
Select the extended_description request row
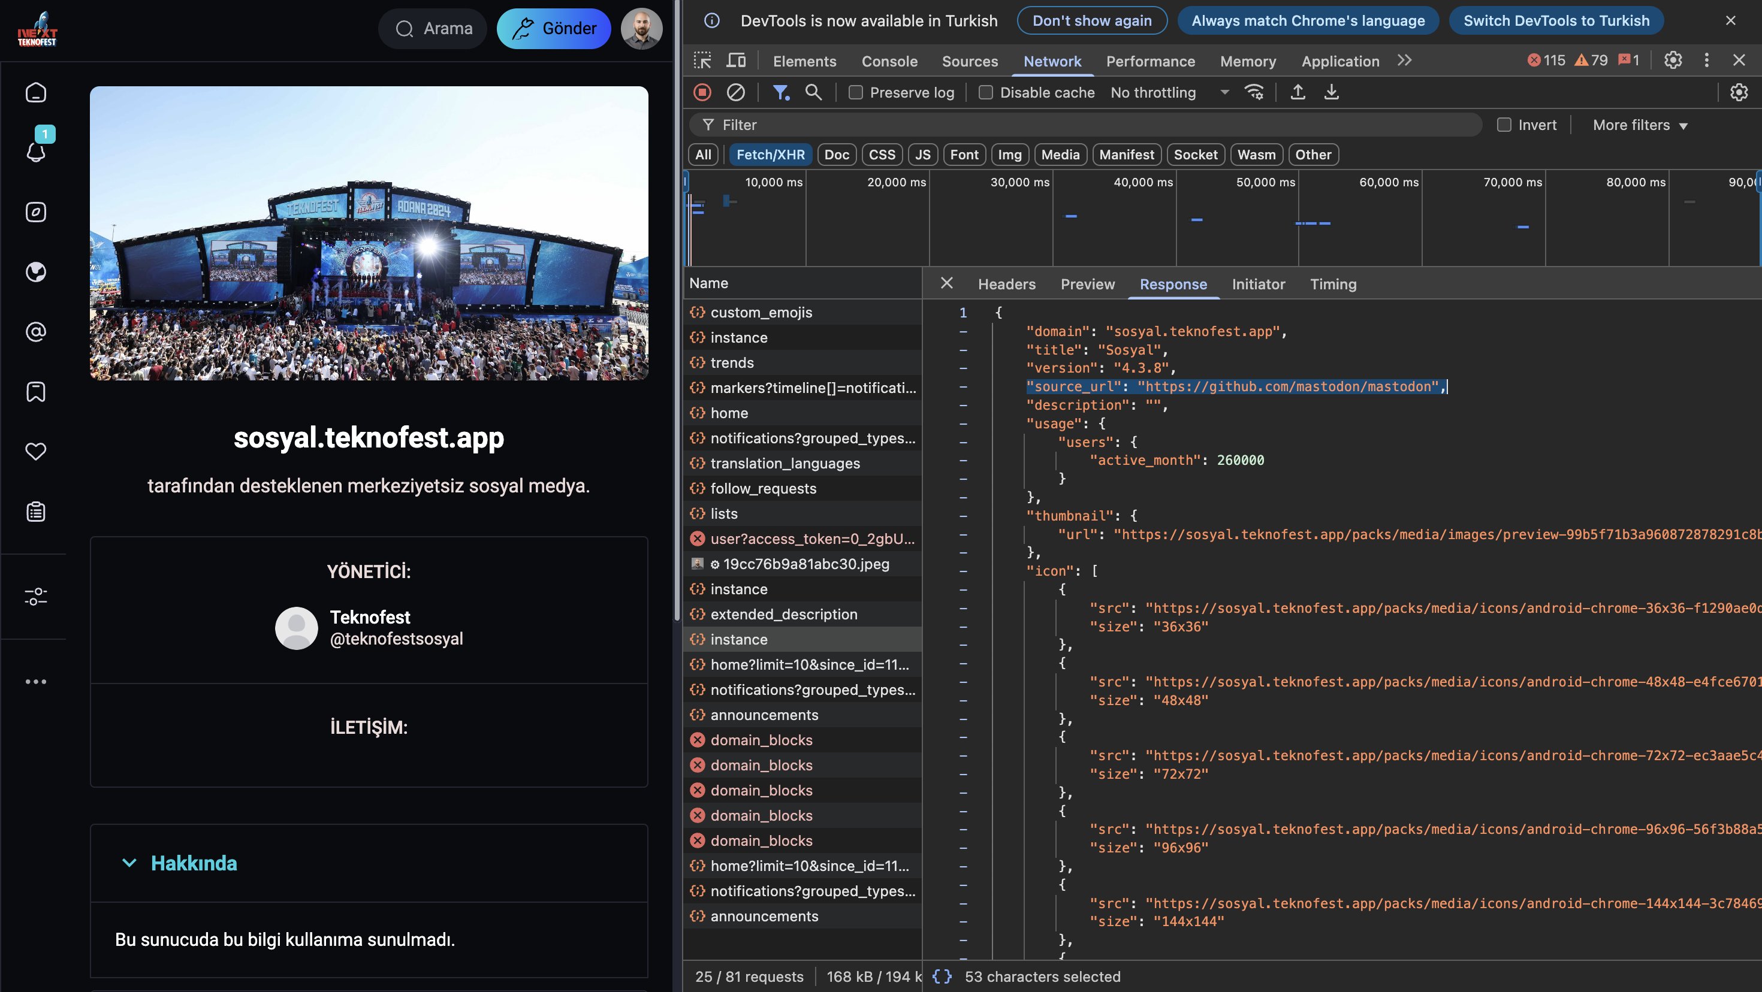click(x=802, y=614)
